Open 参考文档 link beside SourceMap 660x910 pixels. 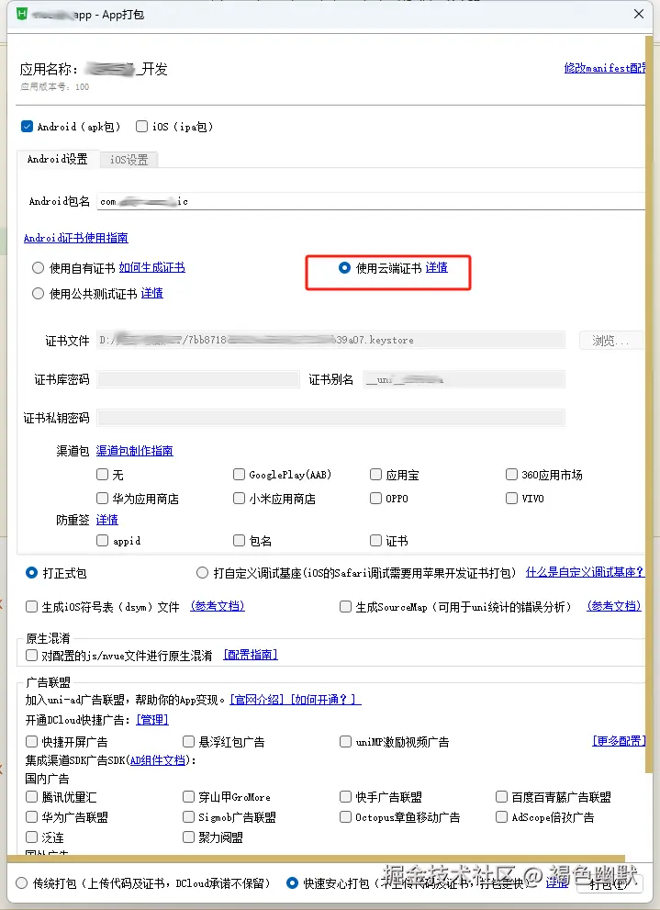point(614,606)
